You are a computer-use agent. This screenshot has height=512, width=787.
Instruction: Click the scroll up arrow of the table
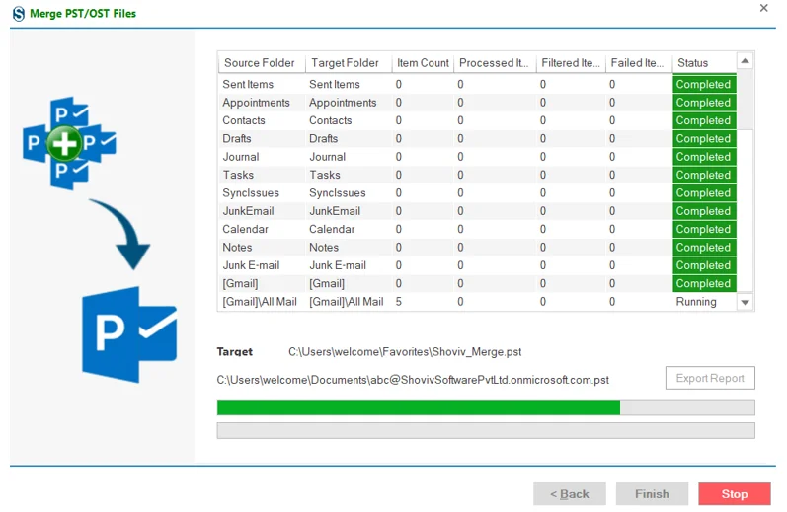(x=745, y=61)
